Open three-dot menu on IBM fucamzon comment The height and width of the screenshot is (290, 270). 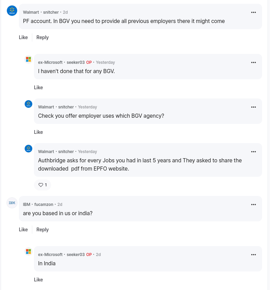click(253, 205)
